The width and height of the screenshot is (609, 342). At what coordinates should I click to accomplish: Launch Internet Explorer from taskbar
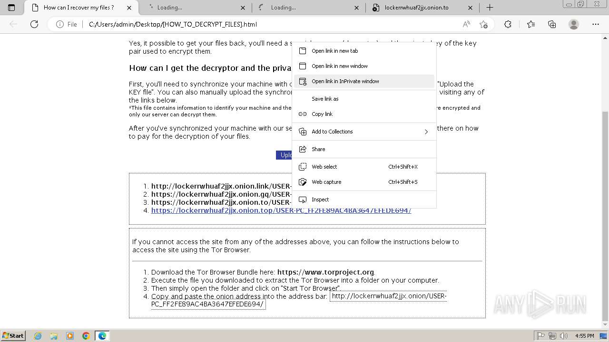tap(38, 336)
